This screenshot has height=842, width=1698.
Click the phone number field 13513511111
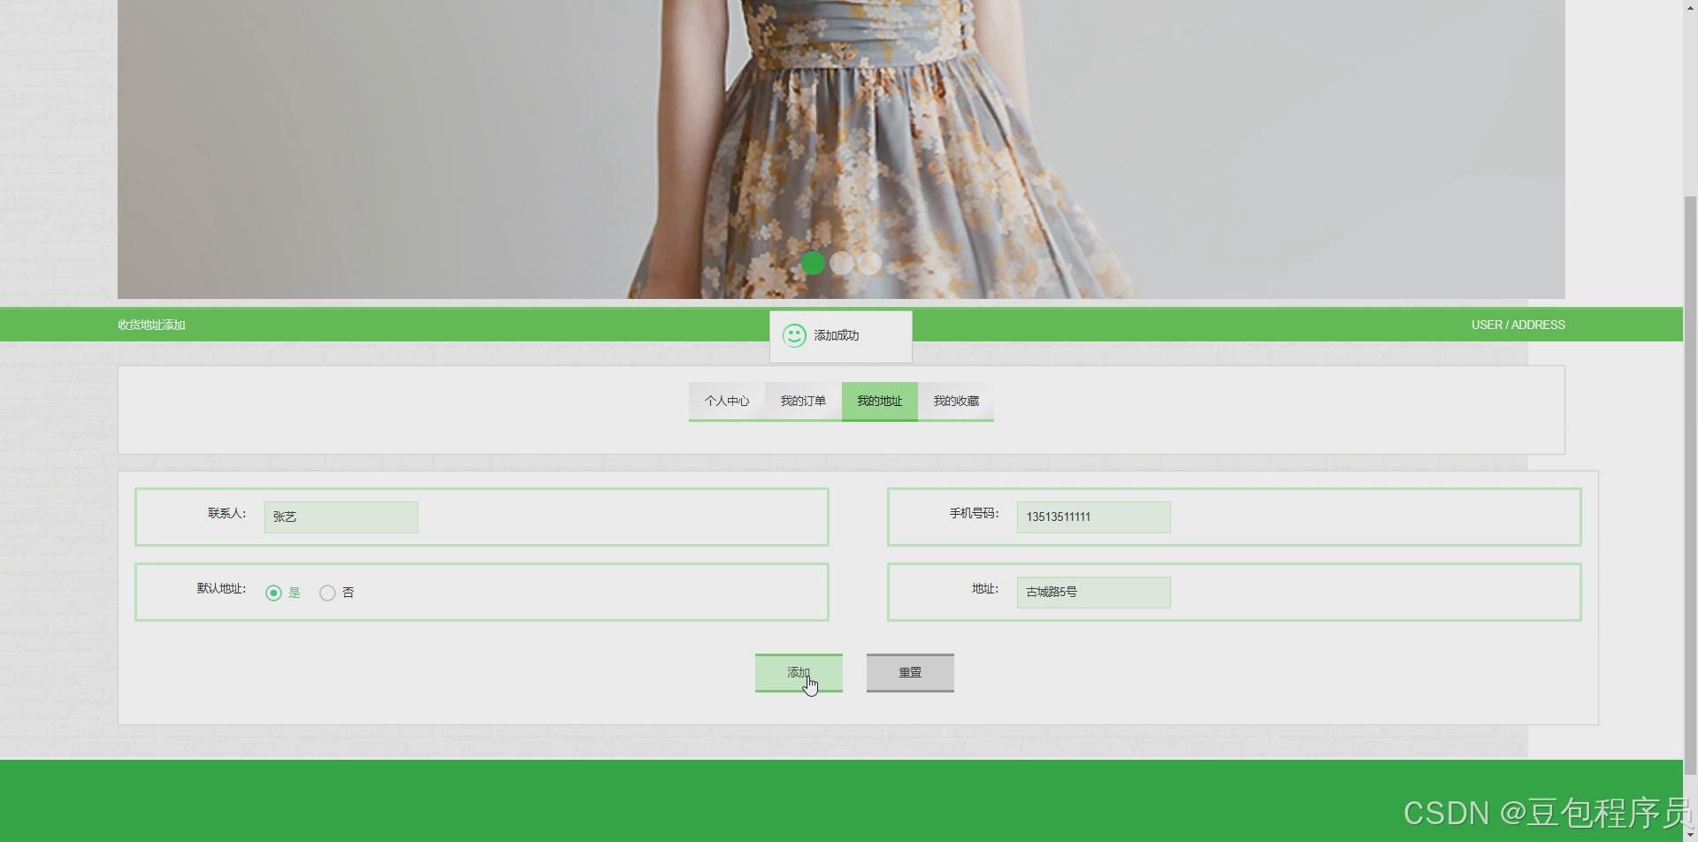pyautogui.click(x=1093, y=517)
